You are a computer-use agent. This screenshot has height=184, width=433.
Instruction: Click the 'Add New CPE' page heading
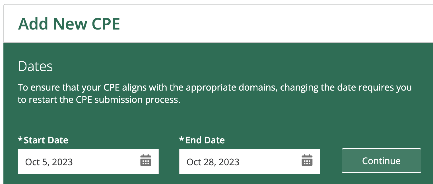click(69, 24)
